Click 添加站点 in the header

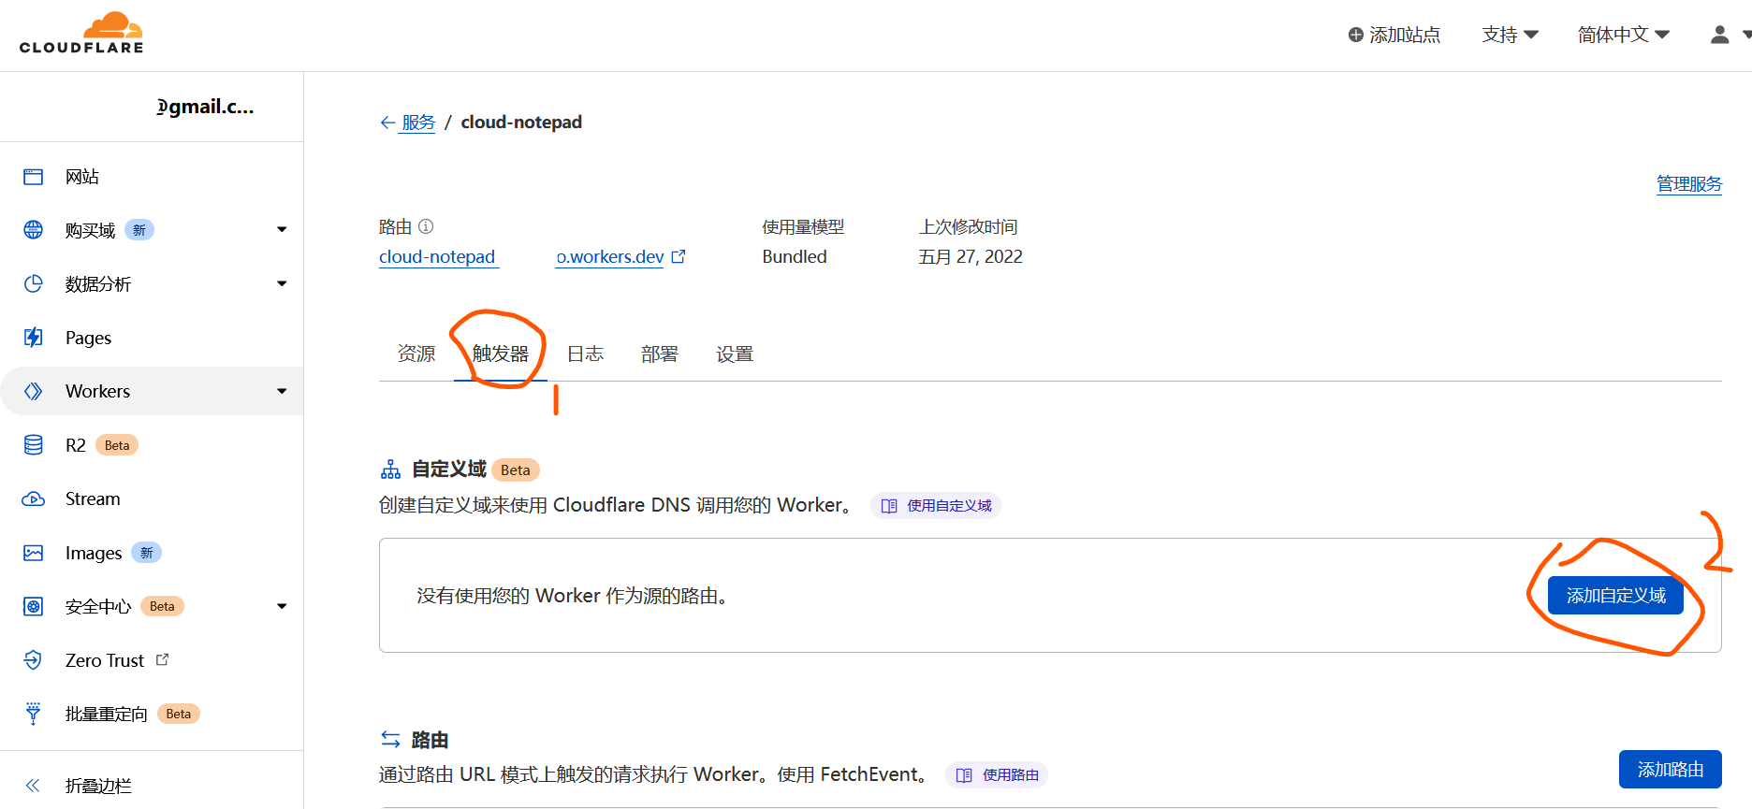point(1394,35)
